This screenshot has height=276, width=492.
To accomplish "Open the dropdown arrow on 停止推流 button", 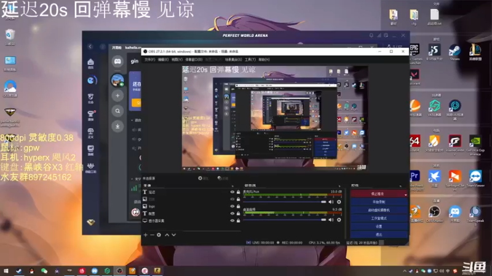I will click(x=405, y=194).
